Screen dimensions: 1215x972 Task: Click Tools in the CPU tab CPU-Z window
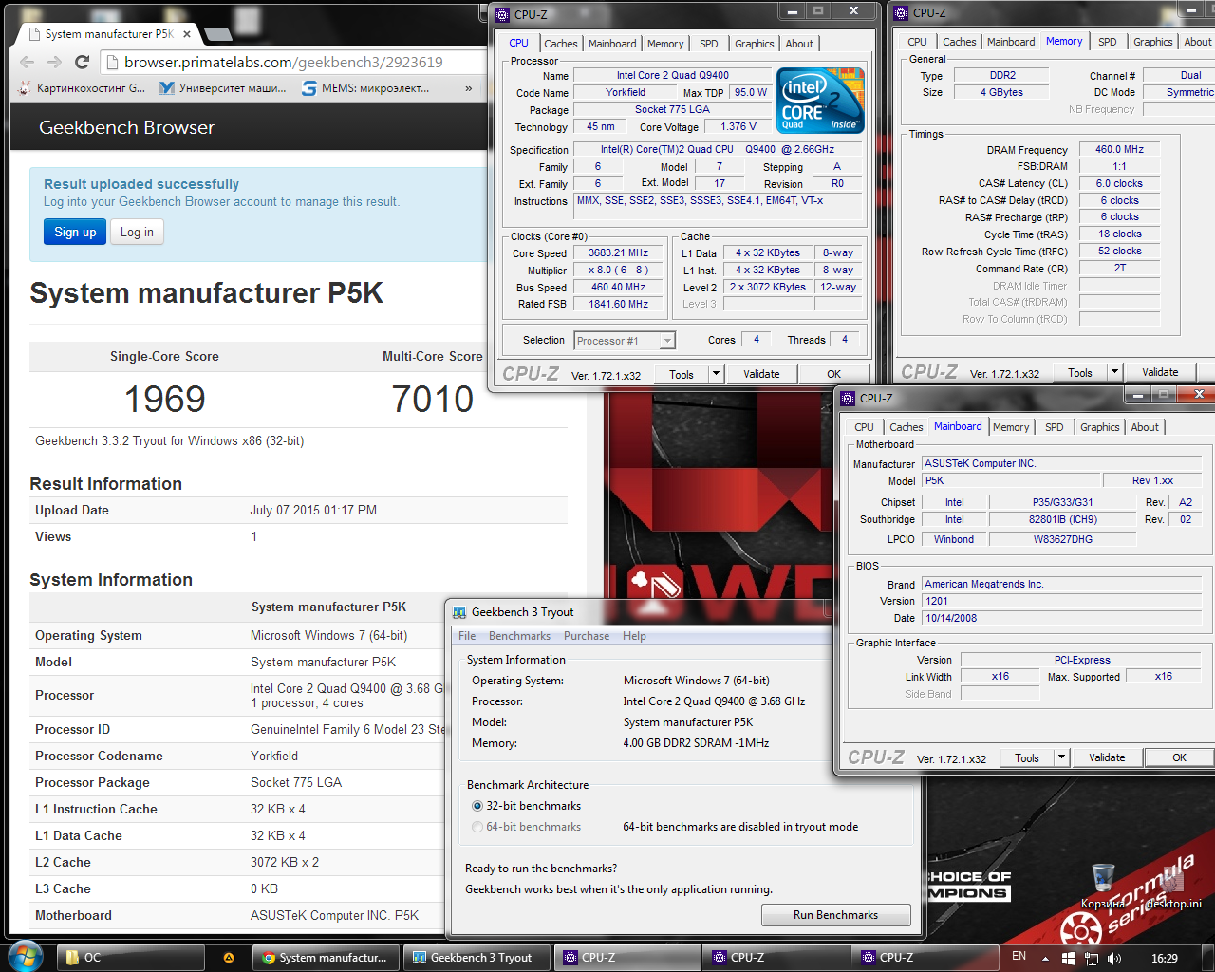[x=682, y=374]
